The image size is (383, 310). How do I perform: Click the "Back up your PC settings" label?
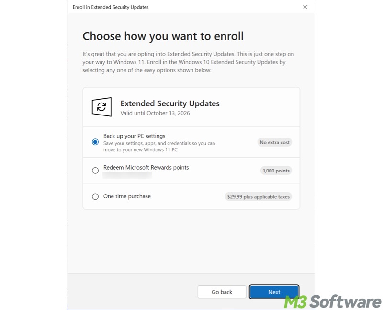[134, 136]
